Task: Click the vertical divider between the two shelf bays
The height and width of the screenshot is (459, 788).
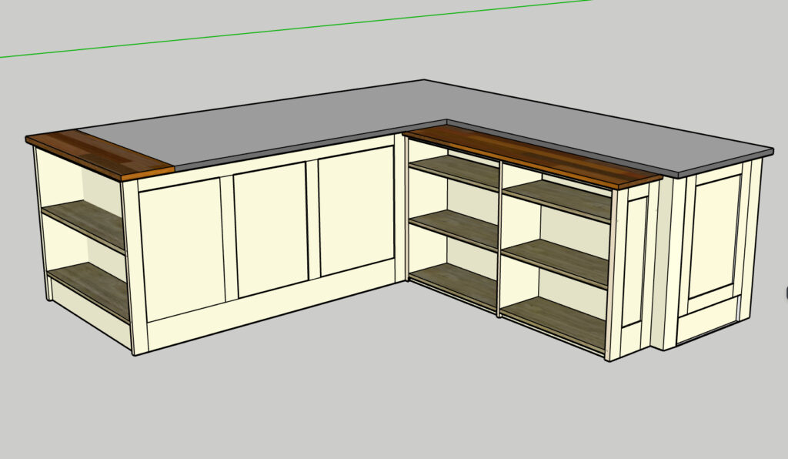Action: coord(500,239)
